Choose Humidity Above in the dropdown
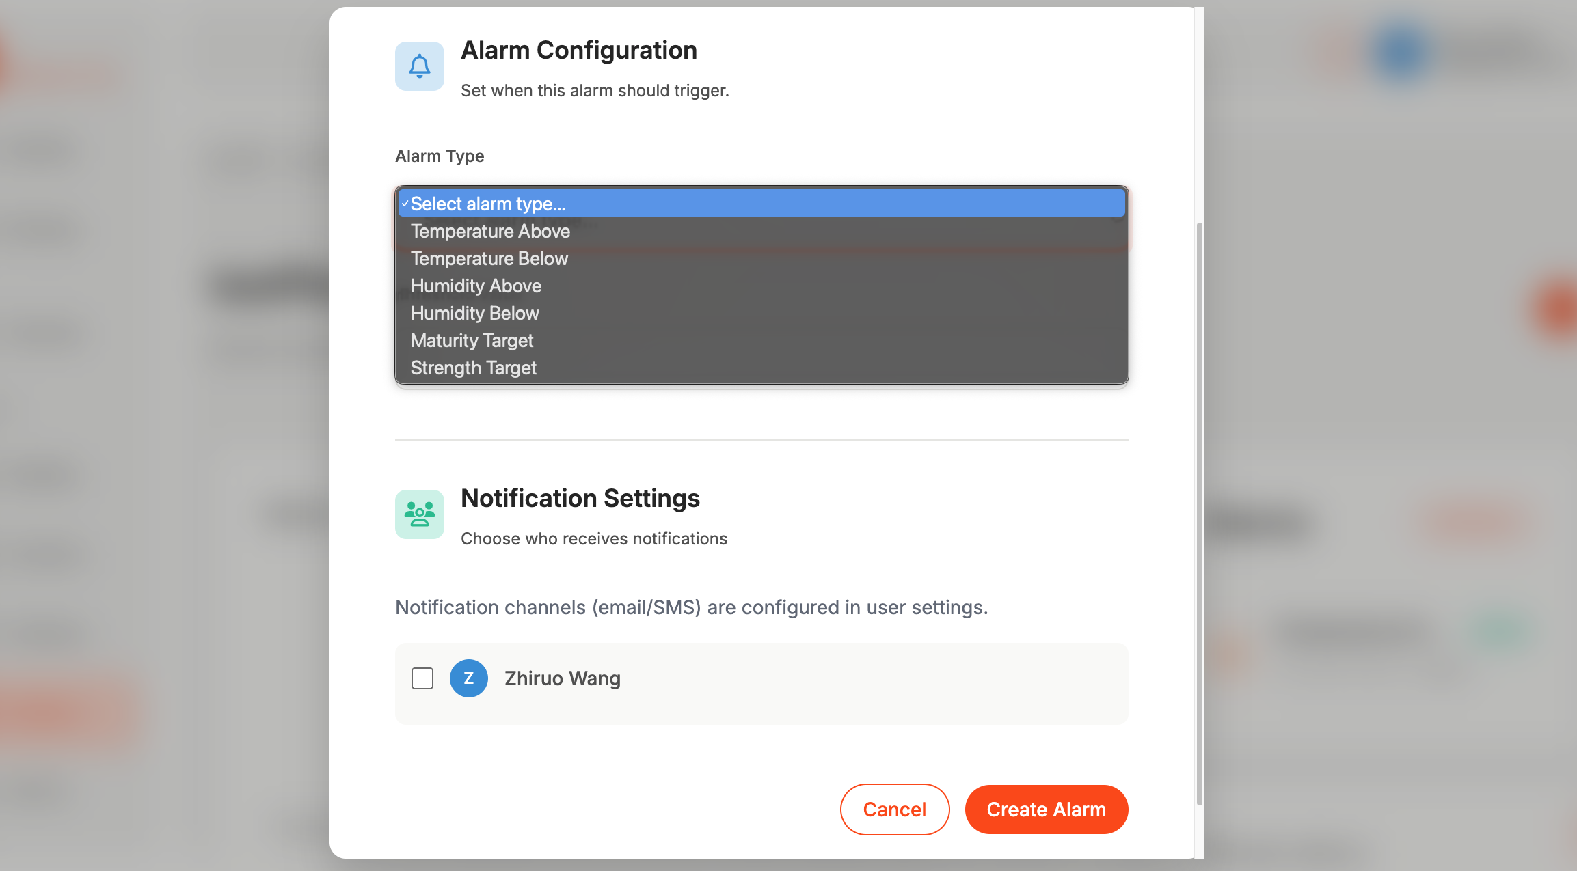The width and height of the screenshot is (1577, 871). tap(476, 286)
